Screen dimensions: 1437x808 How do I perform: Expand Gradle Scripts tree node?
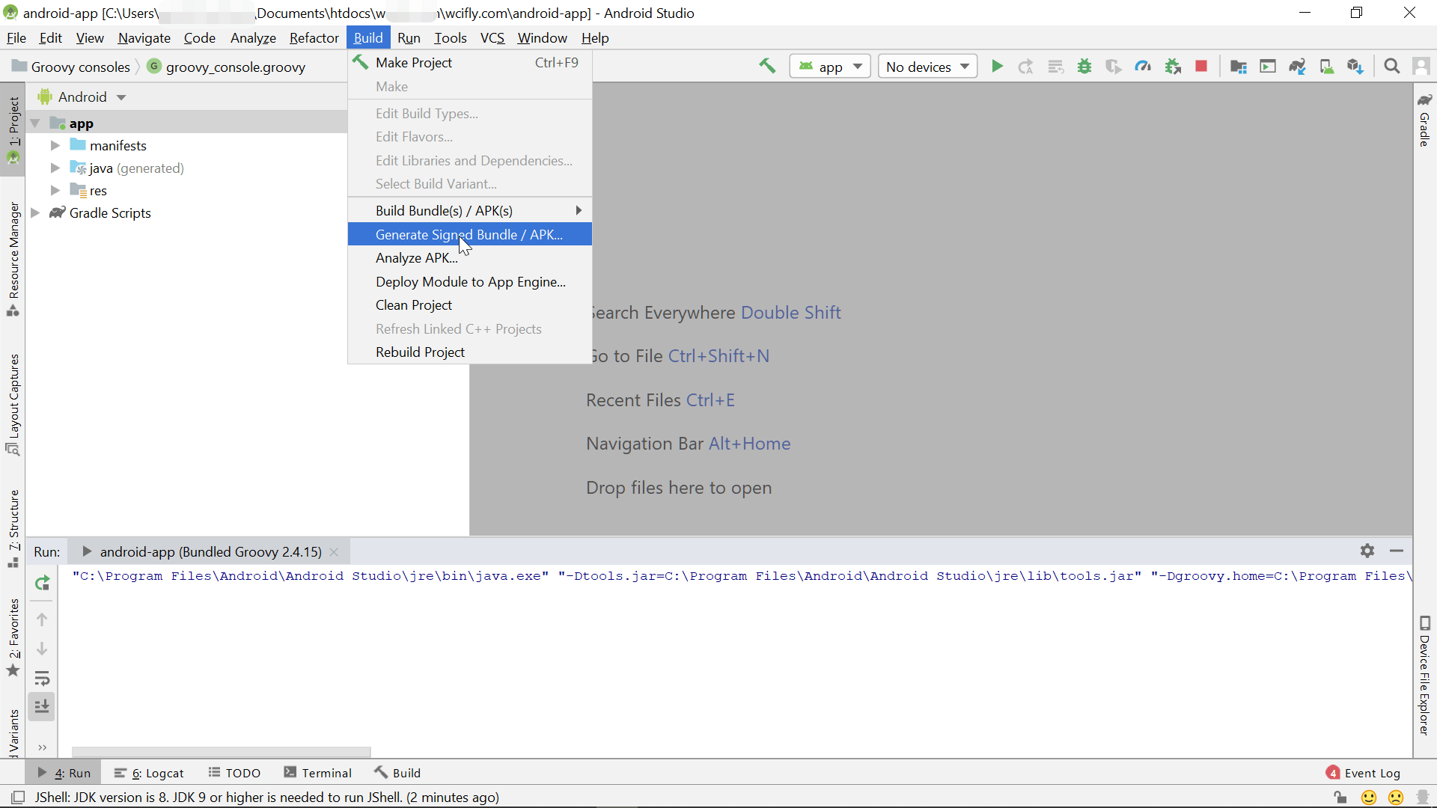click(35, 213)
